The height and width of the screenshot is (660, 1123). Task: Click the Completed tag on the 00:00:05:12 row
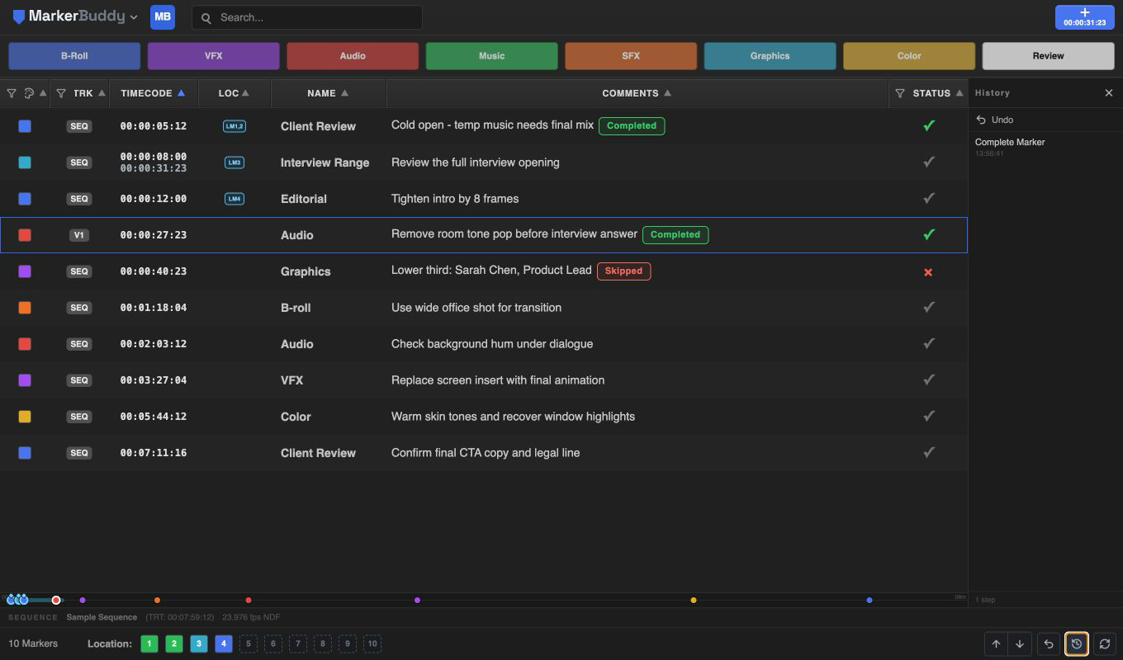point(632,125)
